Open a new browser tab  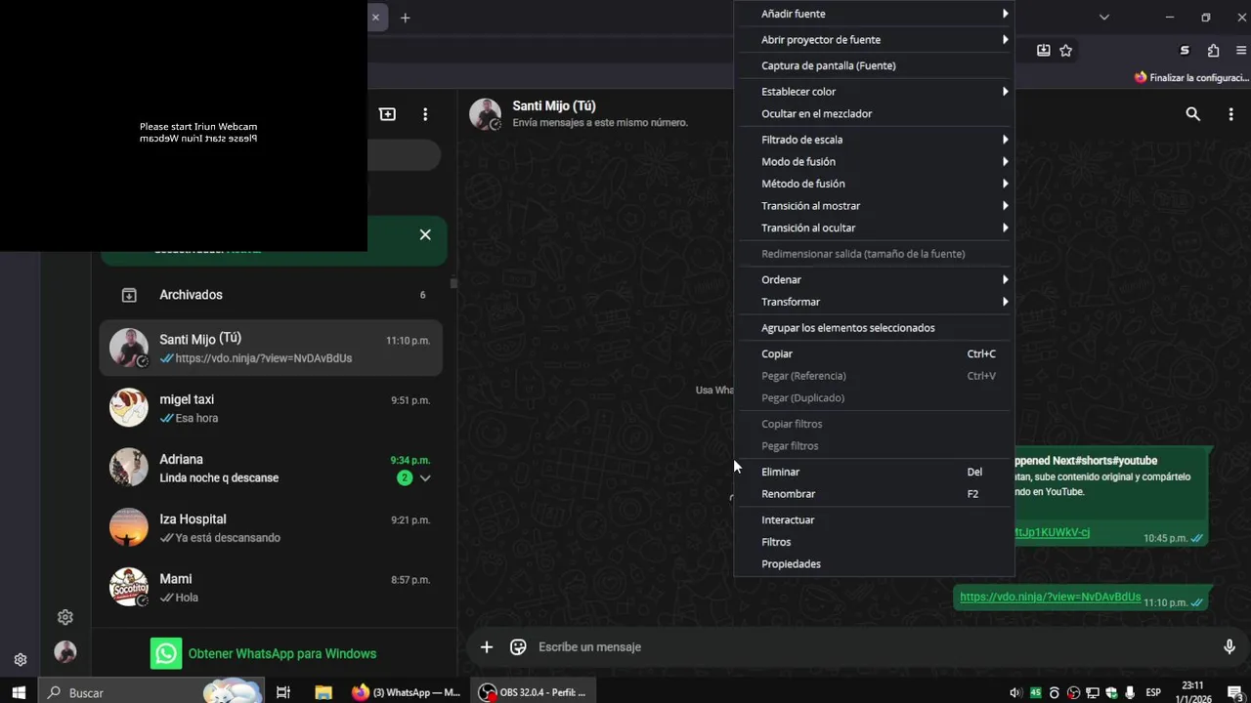(405, 18)
